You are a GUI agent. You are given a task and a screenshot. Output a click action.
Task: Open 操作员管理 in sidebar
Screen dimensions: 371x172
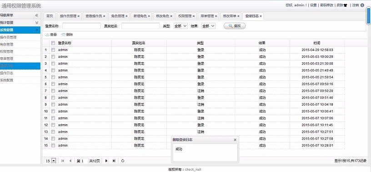pos(8,37)
